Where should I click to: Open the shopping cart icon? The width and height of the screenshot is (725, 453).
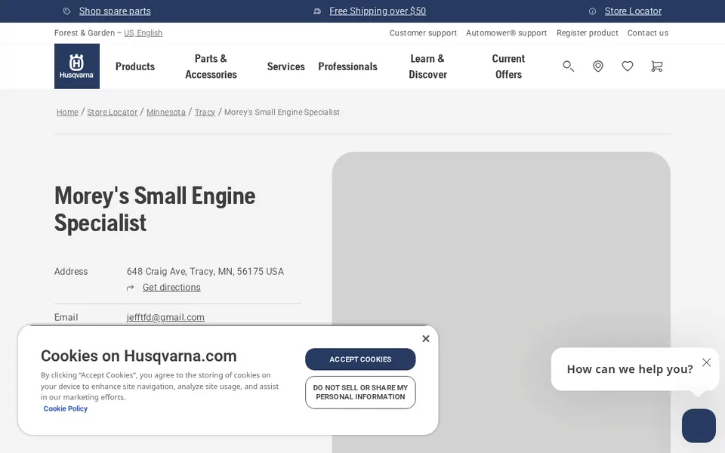click(x=656, y=66)
